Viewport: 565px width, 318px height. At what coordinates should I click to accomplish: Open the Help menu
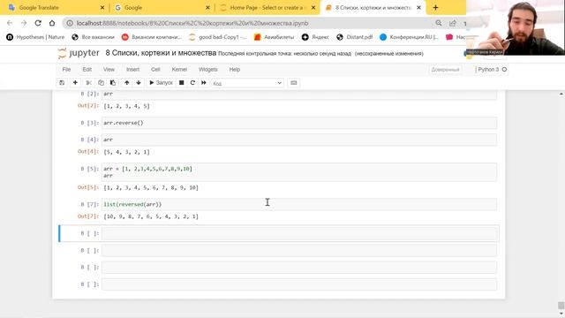pos(235,70)
